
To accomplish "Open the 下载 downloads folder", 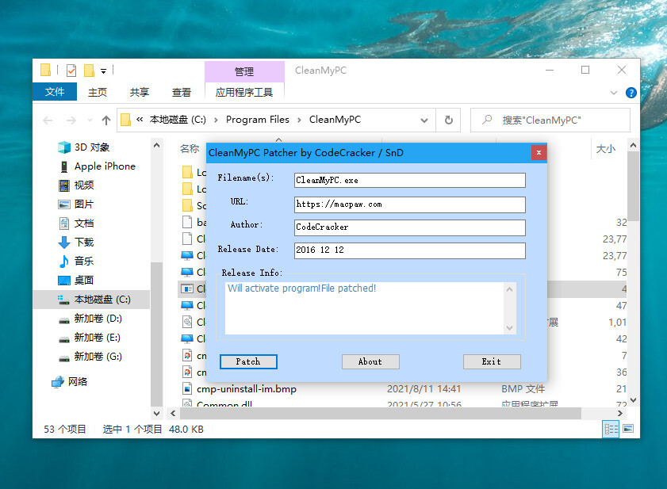I will (83, 243).
